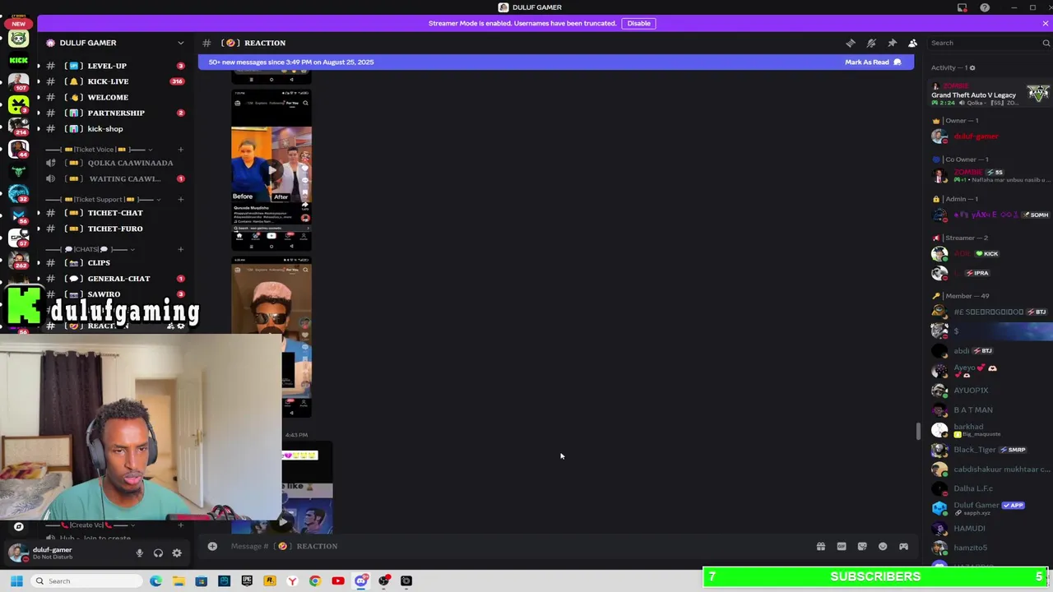Image resolution: width=1053 pixels, height=592 pixels.
Task: Open PARTNERSHIP channel
Action: pos(115,113)
